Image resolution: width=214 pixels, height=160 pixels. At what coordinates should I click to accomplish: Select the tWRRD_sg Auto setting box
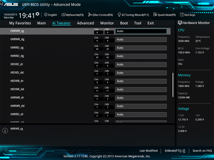tap(141, 48)
